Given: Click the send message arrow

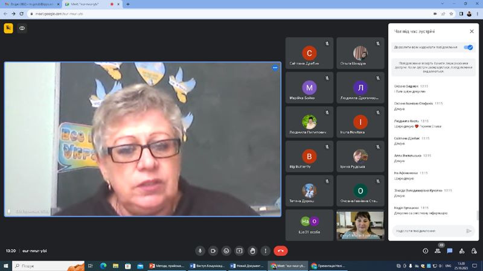Looking at the screenshot, I should pyautogui.click(x=469, y=231).
